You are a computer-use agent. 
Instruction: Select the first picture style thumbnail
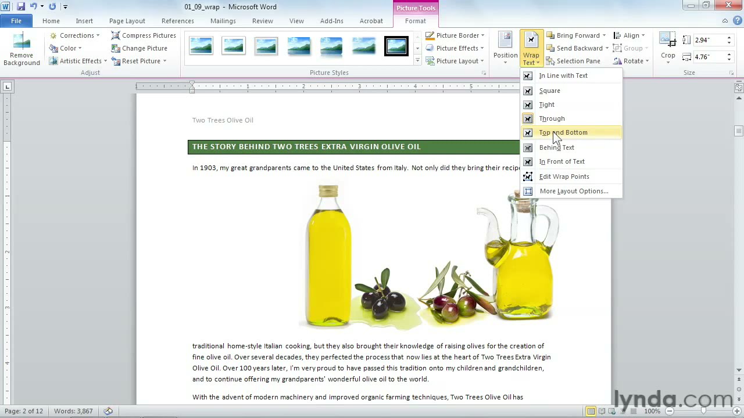point(201,46)
